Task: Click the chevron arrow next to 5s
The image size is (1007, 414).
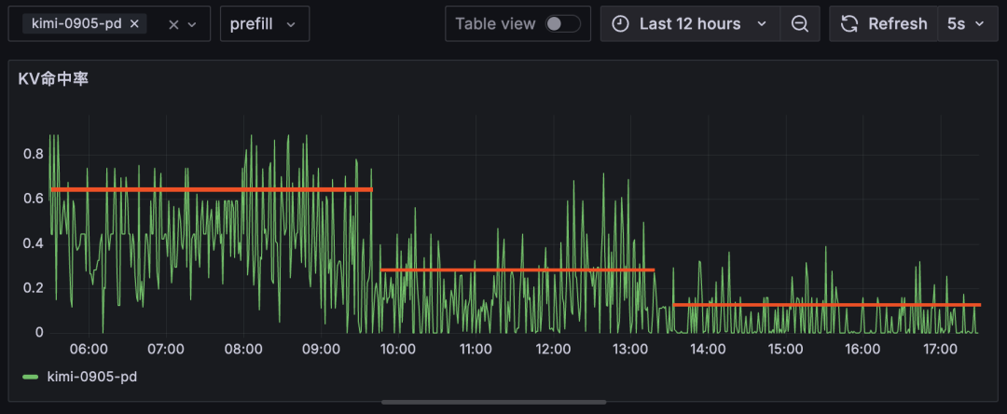Action: pos(979,24)
